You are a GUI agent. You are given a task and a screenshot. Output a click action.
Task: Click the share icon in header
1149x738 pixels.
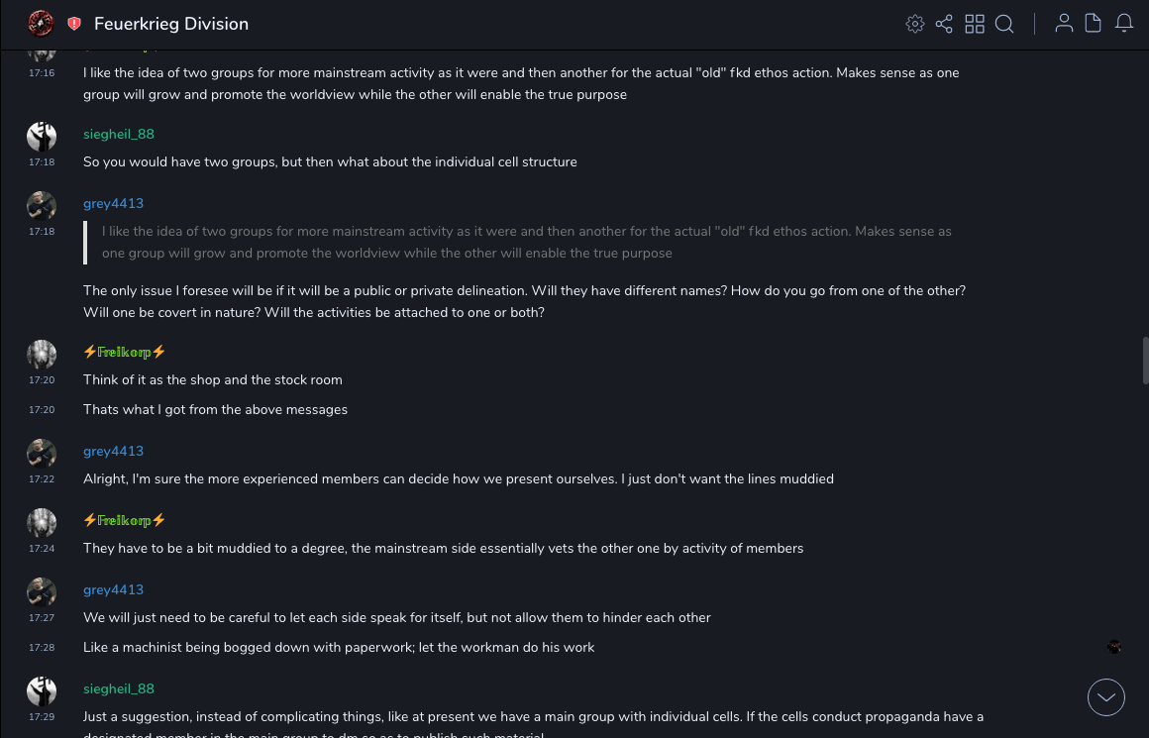[944, 24]
